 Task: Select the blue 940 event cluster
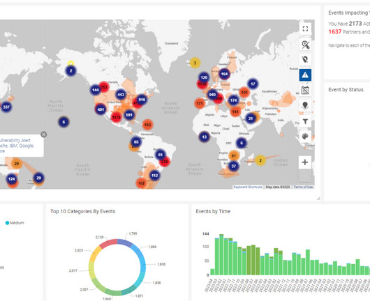click(212, 95)
